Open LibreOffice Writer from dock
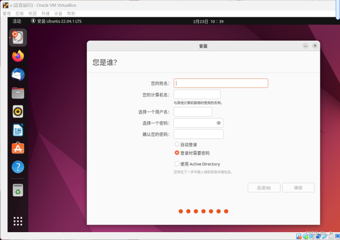The width and height of the screenshot is (340, 240). (x=18, y=130)
